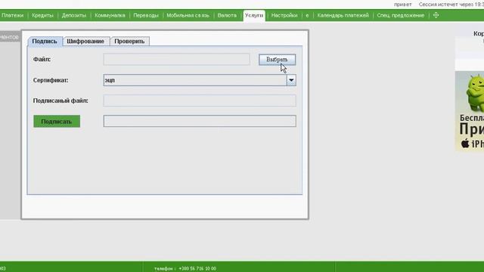This screenshot has height=272, width=484.
Task: Open the Кредиты menu item
Action: click(x=42, y=15)
